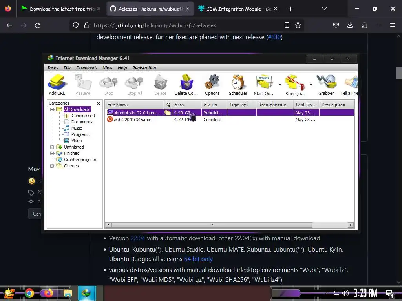Click the 22.04 version link

138,238
